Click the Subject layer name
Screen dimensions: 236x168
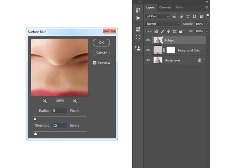pyautogui.click(x=169, y=41)
